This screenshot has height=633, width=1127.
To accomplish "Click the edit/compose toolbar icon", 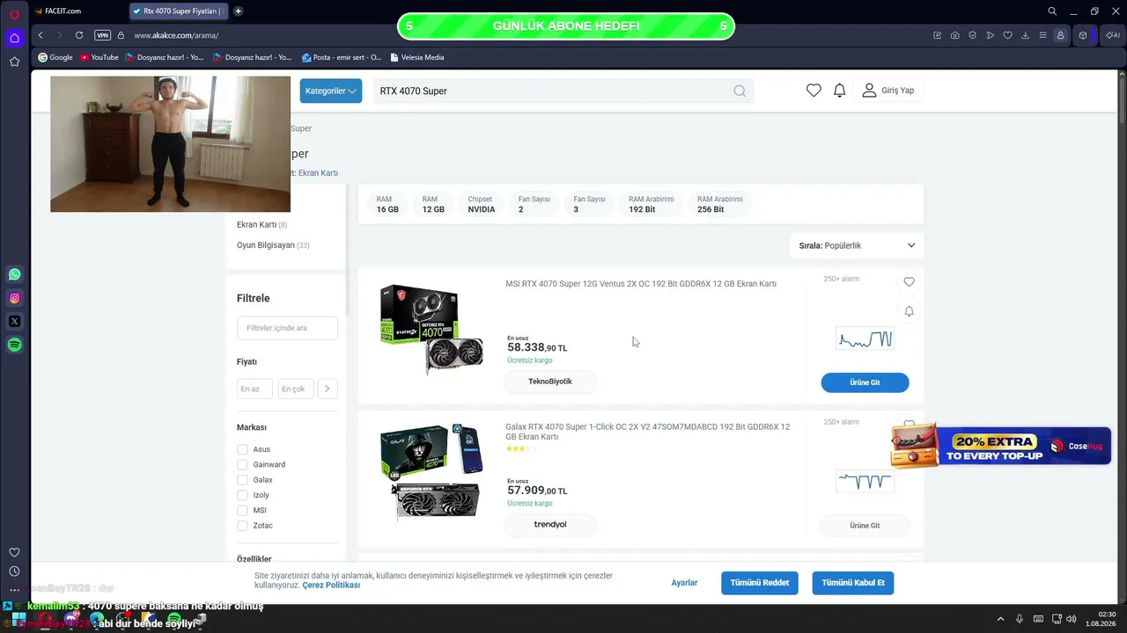I will pyautogui.click(x=938, y=35).
